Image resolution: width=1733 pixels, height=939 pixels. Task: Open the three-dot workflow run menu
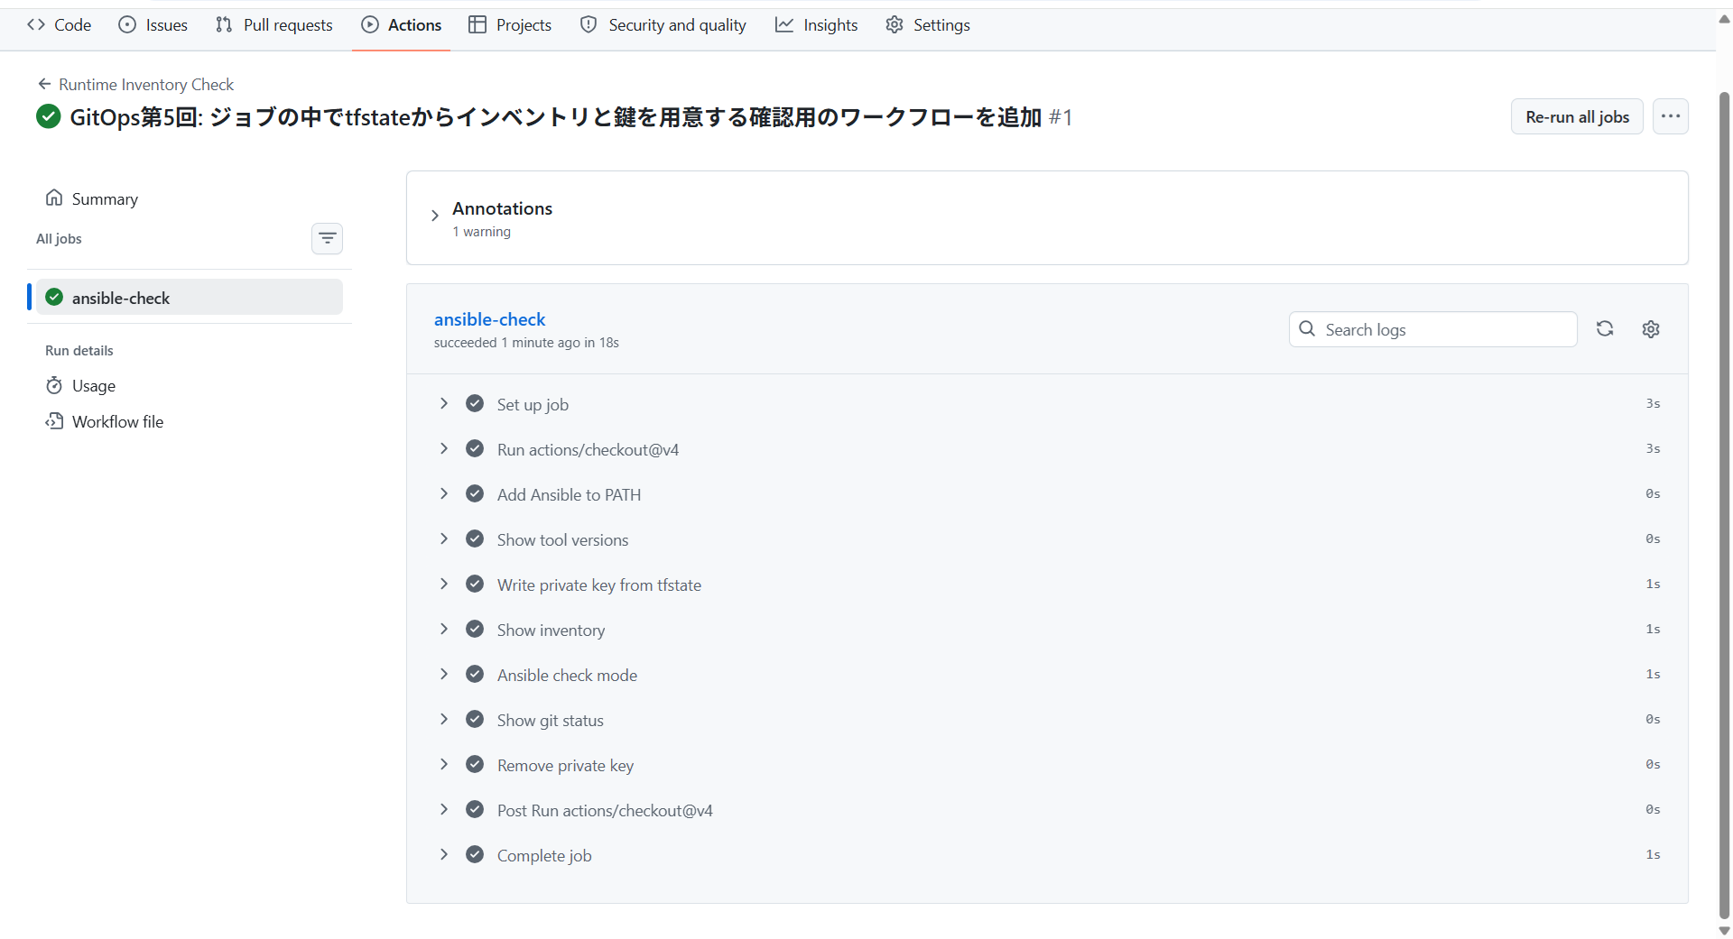(x=1671, y=117)
